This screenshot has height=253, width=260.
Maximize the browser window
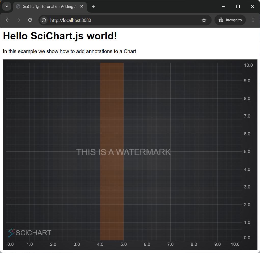pyautogui.click(x=238, y=7)
